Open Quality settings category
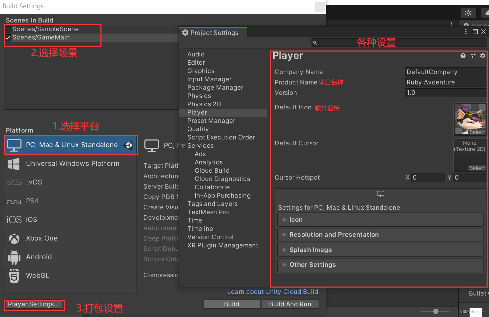 198,129
